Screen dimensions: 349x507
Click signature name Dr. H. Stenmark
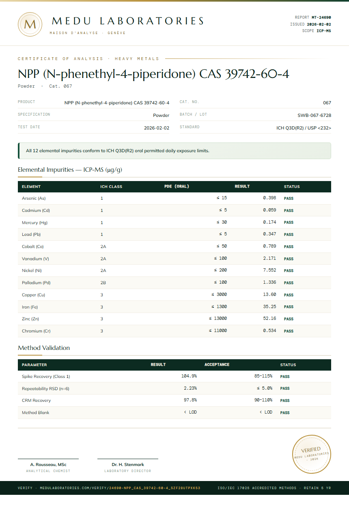[128, 464]
